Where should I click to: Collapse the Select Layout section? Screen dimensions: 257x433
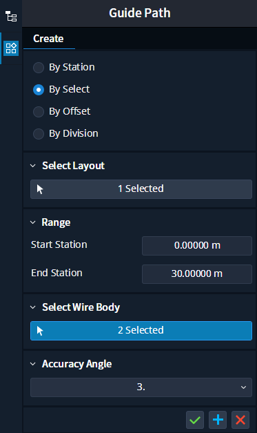coord(33,166)
